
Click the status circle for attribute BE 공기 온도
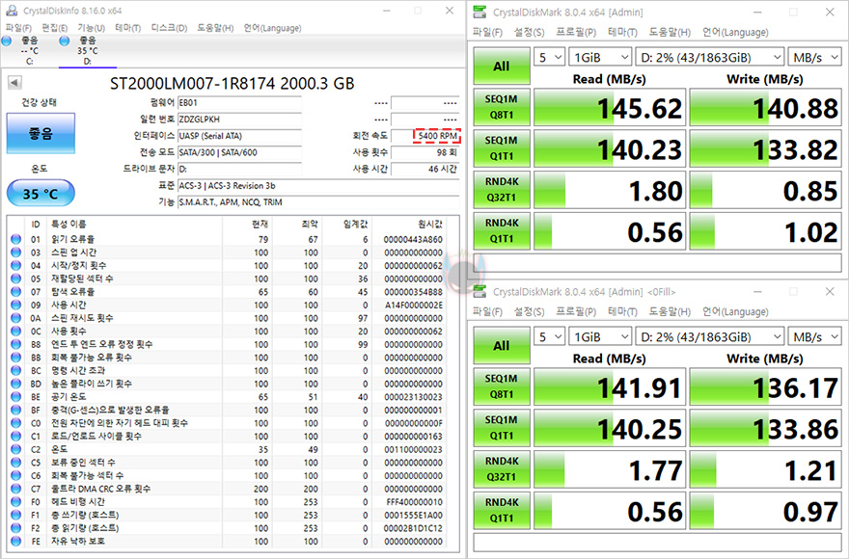click(15, 397)
